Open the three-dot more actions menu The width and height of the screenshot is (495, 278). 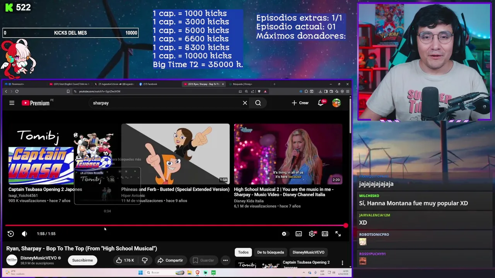pyautogui.click(x=225, y=260)
